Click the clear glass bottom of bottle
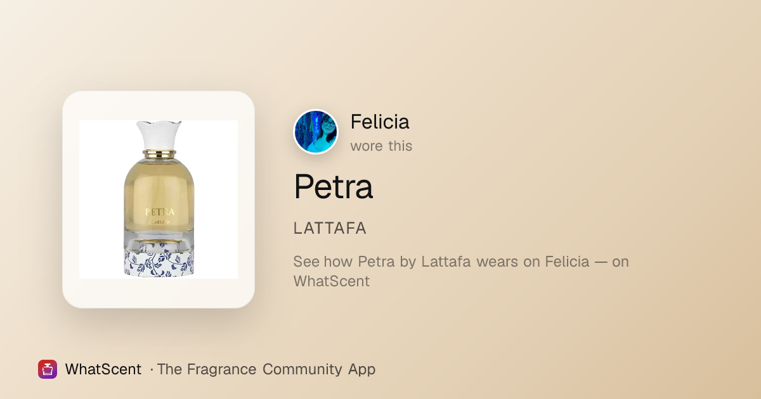The height and width of the screenshot is (399, 761). tap(159, 239)
